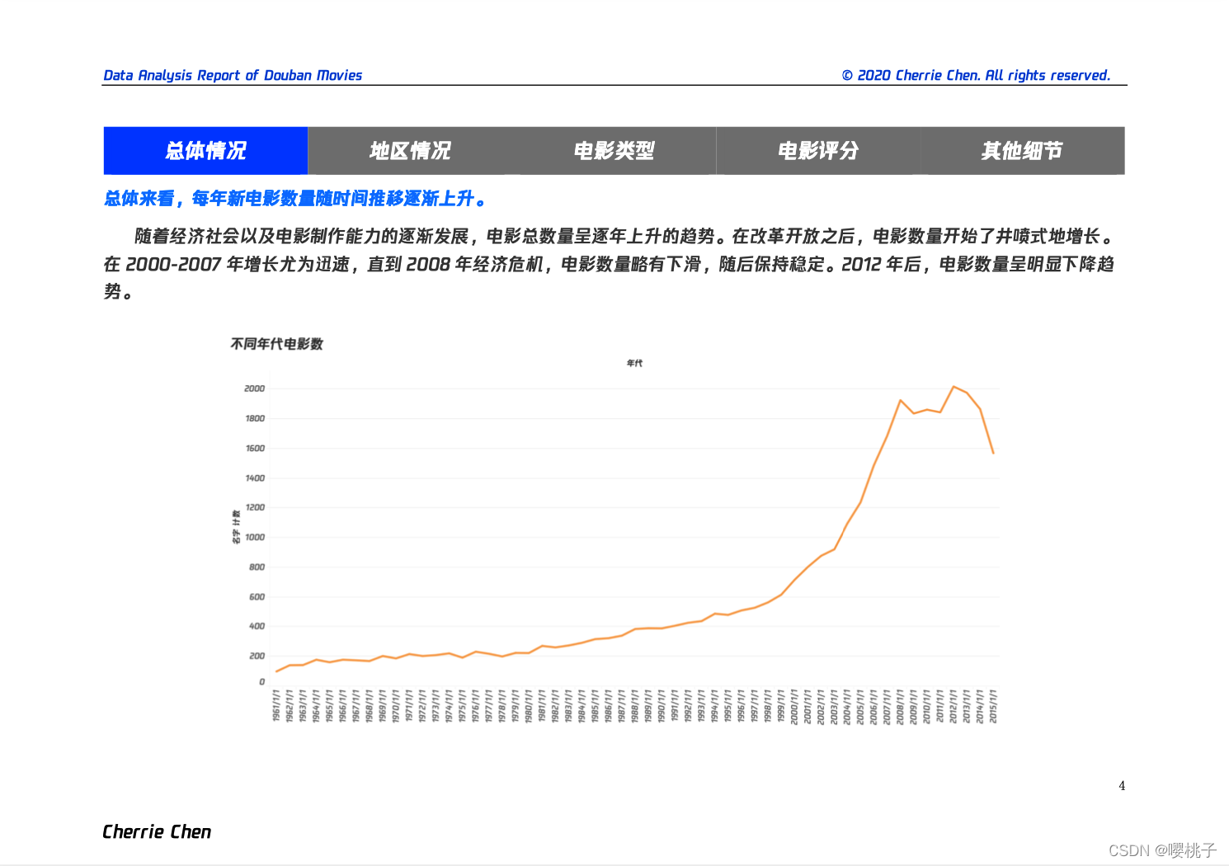The image size is (1229, 866).
Task: Click the page number 4
Action: [1122, 786]
